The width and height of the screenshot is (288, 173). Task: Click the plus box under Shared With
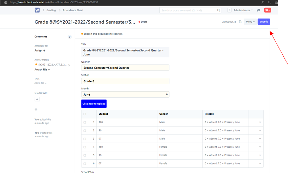(x=37, y=99)
